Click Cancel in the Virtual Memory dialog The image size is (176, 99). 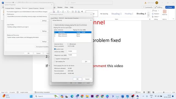87,79
